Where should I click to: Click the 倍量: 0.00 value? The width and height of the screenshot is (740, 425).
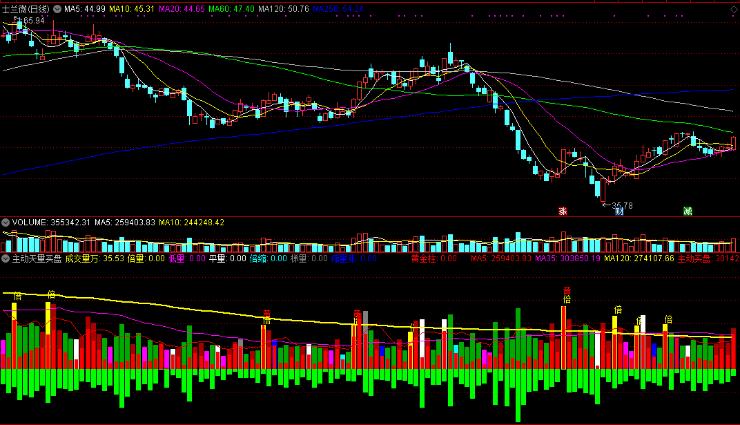[x=146, y=258]
